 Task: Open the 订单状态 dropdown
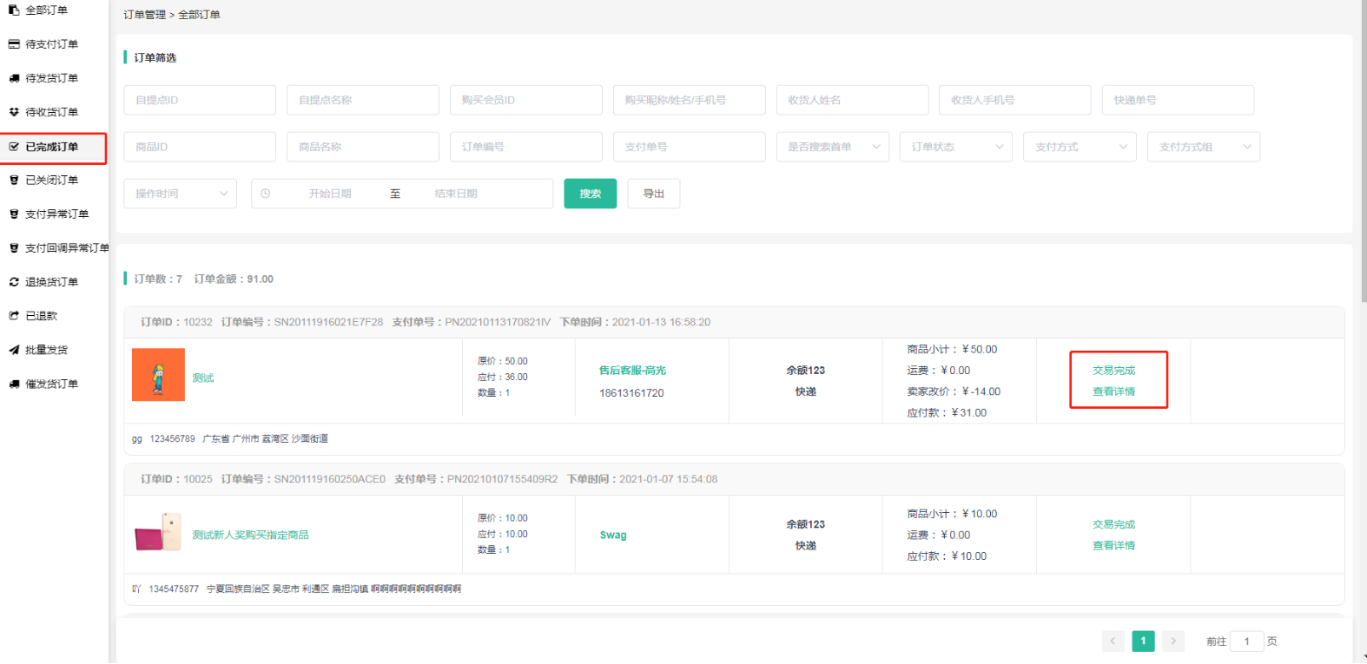[955, 147]
